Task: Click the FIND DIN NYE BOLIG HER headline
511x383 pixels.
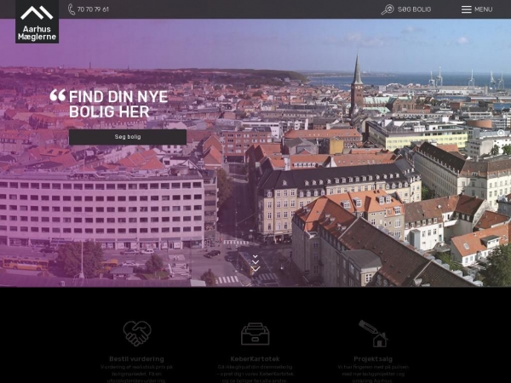Action: click(118, 104)
